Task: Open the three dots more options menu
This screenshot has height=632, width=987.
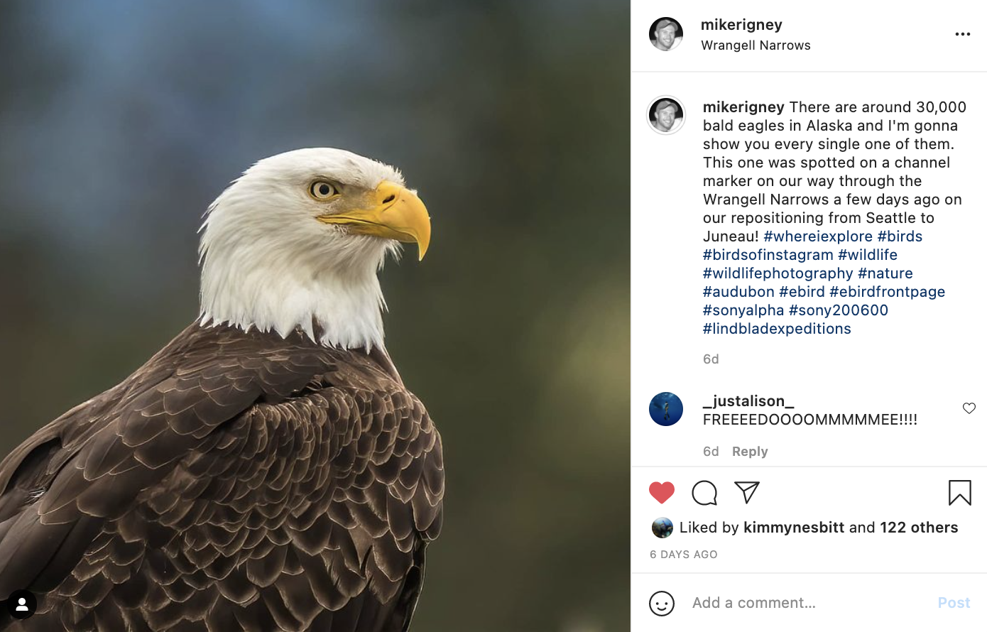Action: pyautogui.click(x=963, y=34)
